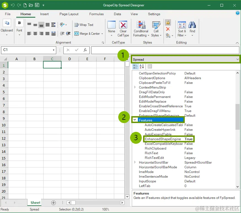Expand the ContextMenuStrip property
The height and width of the screenshot is (213, 241).
[135, 87]
